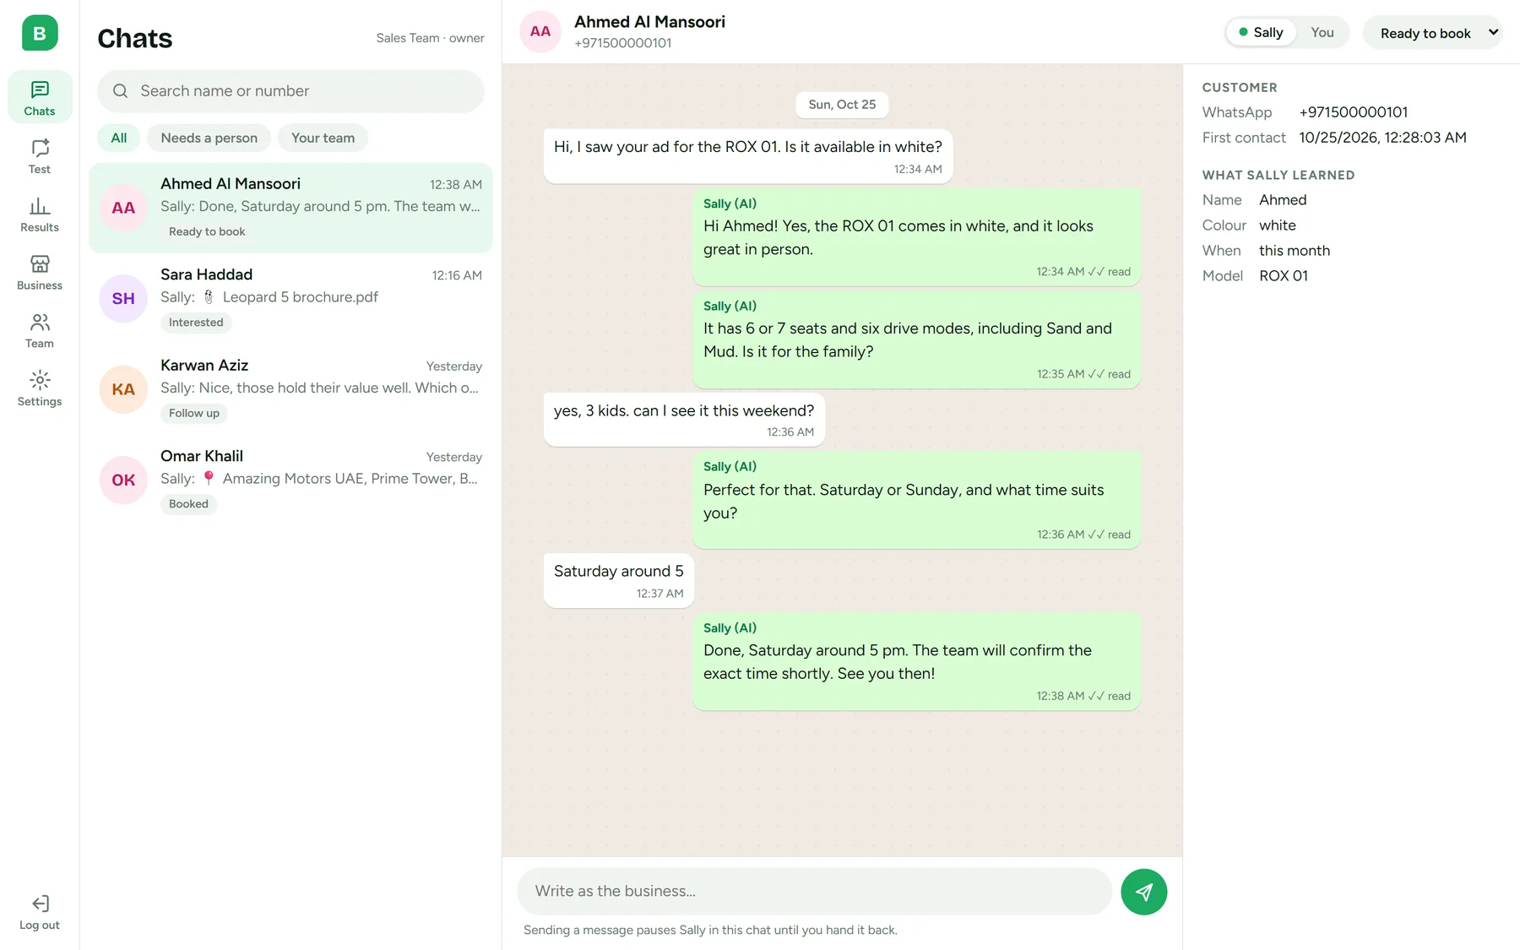Click the AA avatar in conversation header
1520x950 pixels.
coord(540,32)
